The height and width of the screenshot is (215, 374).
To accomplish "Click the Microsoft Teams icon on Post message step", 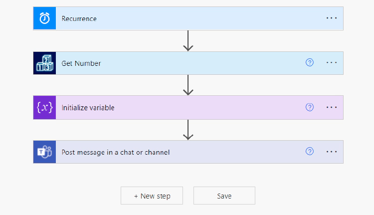I will [x=44, y=152].
